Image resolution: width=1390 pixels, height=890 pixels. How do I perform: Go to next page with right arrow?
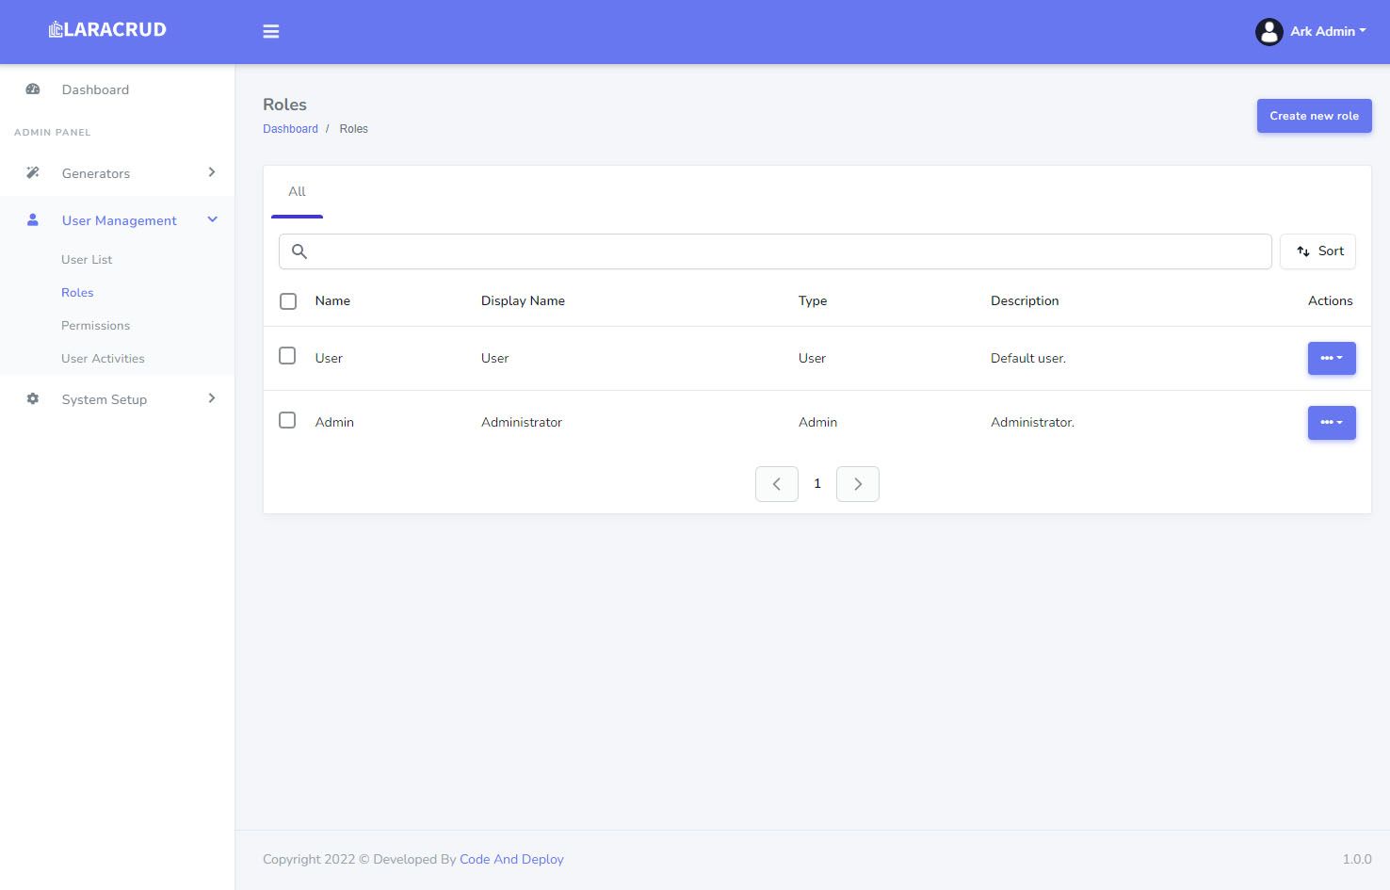click(x=857, y=484)
